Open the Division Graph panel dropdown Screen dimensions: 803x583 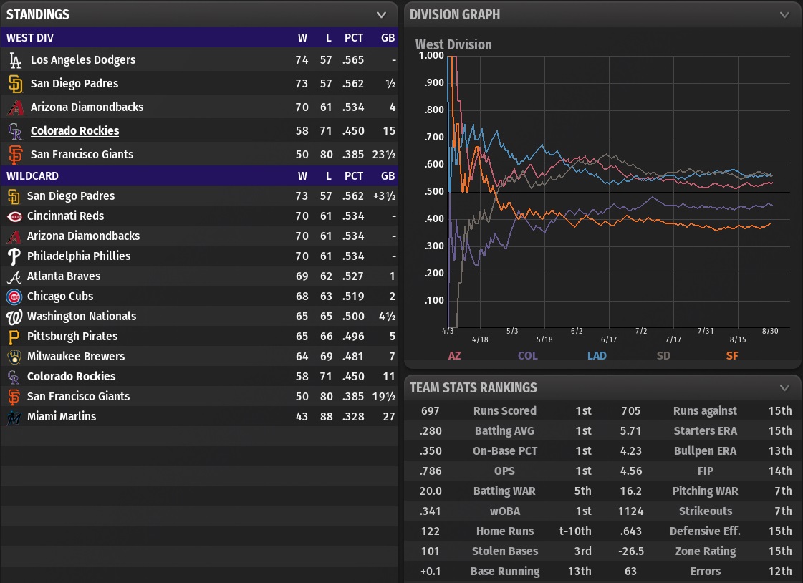pyautogui.click(x=784, y=15)
